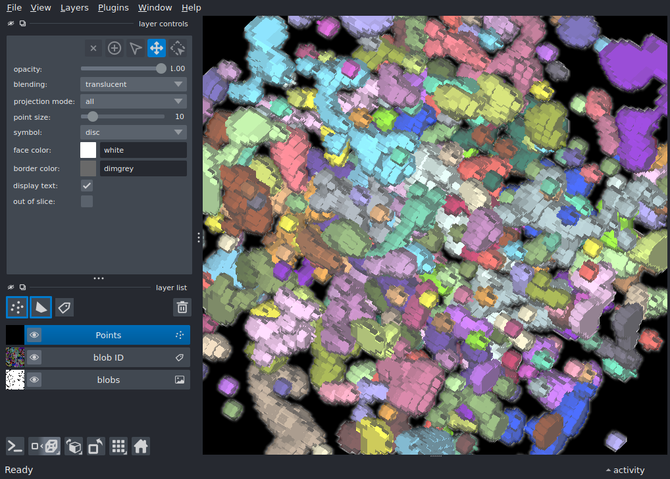Expand the projection mode dropdown
This screenshot has width=670, height=479.
click(x=133, y=101)
